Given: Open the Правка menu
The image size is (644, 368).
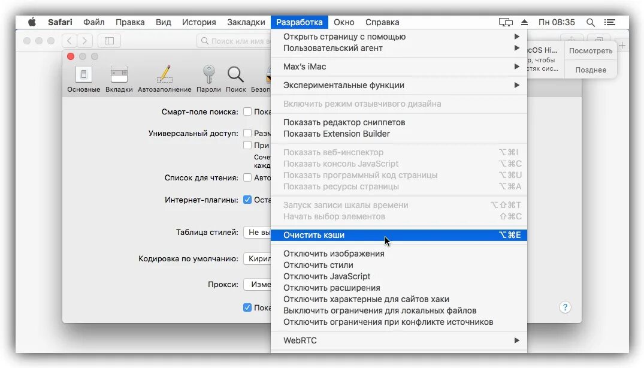Looking at the screenshot, I should [130, 22].
